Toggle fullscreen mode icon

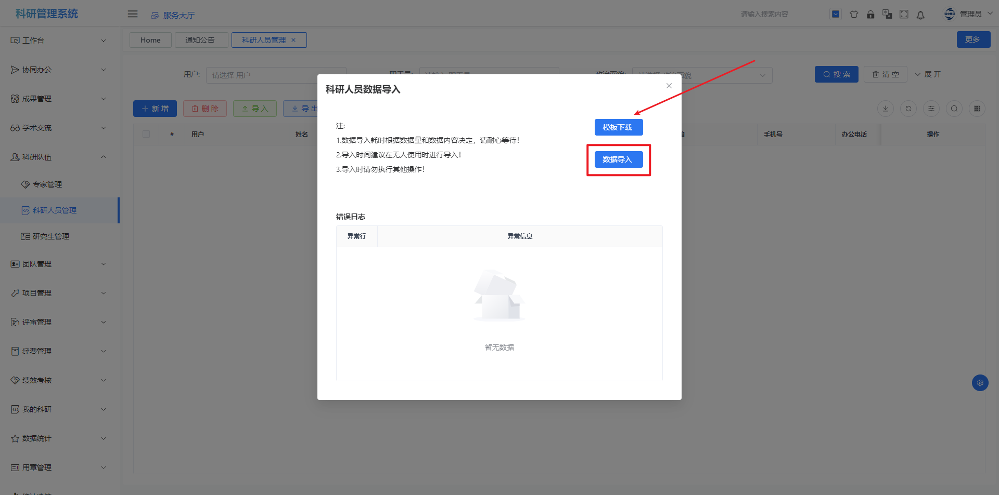(904, 15)
